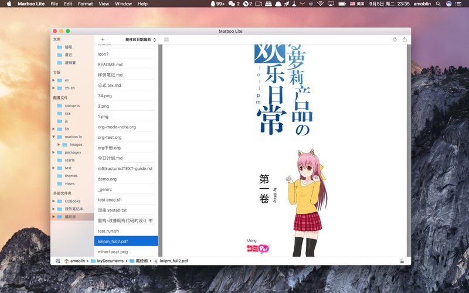Expand the test folder
The image size is (469, 293).
[53, 168]
